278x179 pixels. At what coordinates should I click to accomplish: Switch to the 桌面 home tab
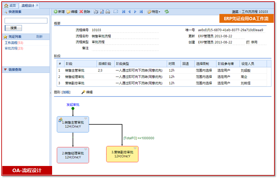click(10, 6)
